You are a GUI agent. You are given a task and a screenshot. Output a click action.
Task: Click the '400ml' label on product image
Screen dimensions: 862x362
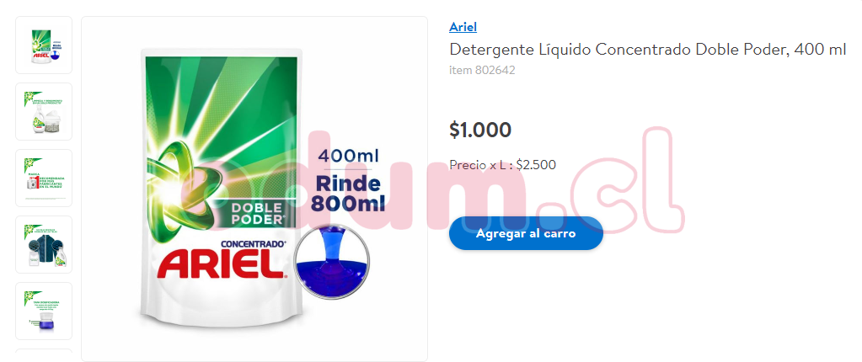pos(349,156)
